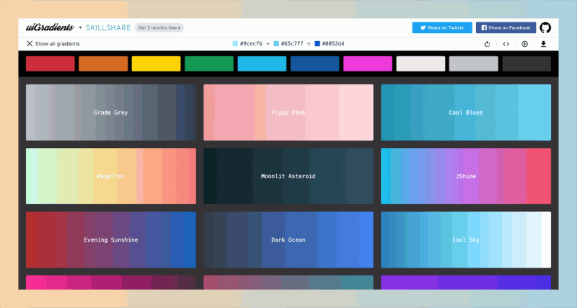577x308 pixels.
Task: Pick the Evening Sunshine gradient
Action: click(111, 239)
